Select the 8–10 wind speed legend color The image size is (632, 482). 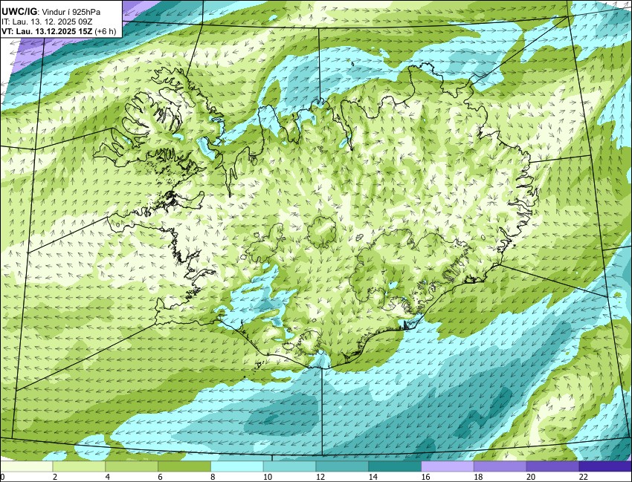[237, 466]
